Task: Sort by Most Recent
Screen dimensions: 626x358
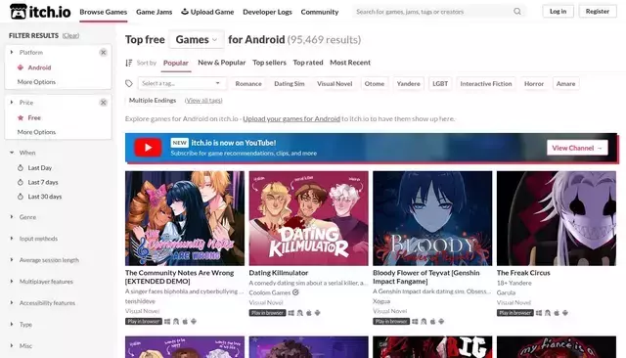Action: 350,63
